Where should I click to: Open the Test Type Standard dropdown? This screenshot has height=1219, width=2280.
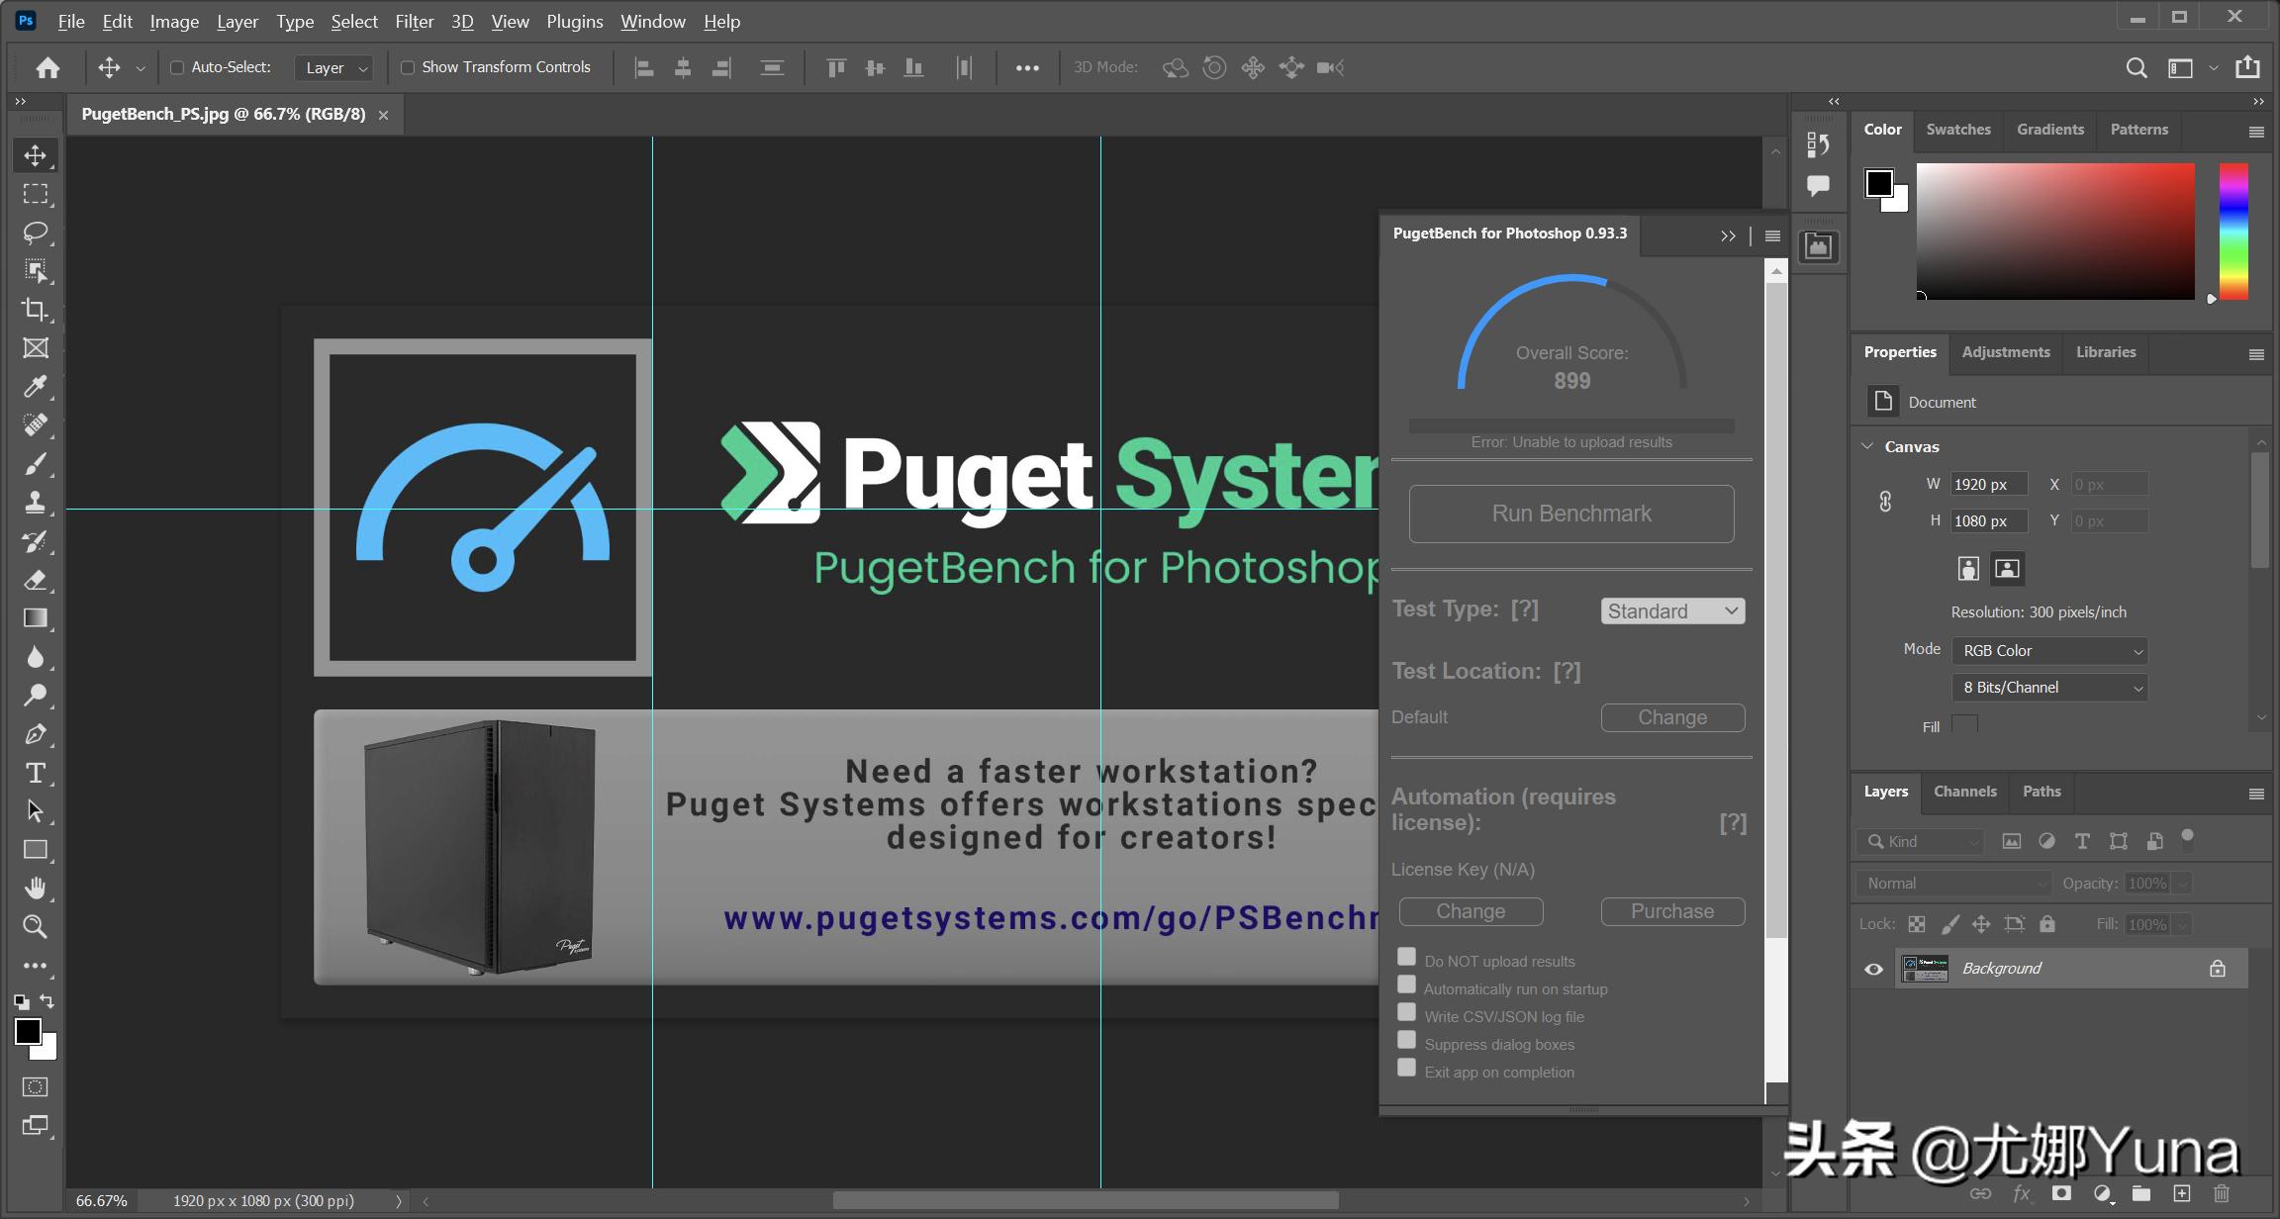coord(1672,611)
